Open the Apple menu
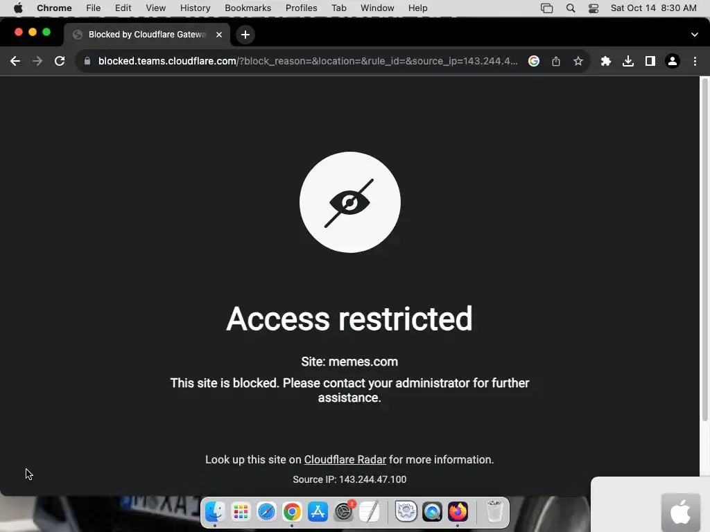Screen dimensions: 710x532 pyautogui.click(x=19, y=8)
